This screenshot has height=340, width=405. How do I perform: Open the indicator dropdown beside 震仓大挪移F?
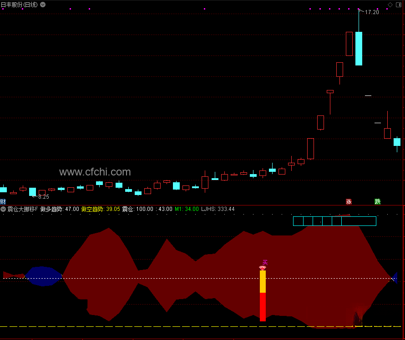[3, 209]
